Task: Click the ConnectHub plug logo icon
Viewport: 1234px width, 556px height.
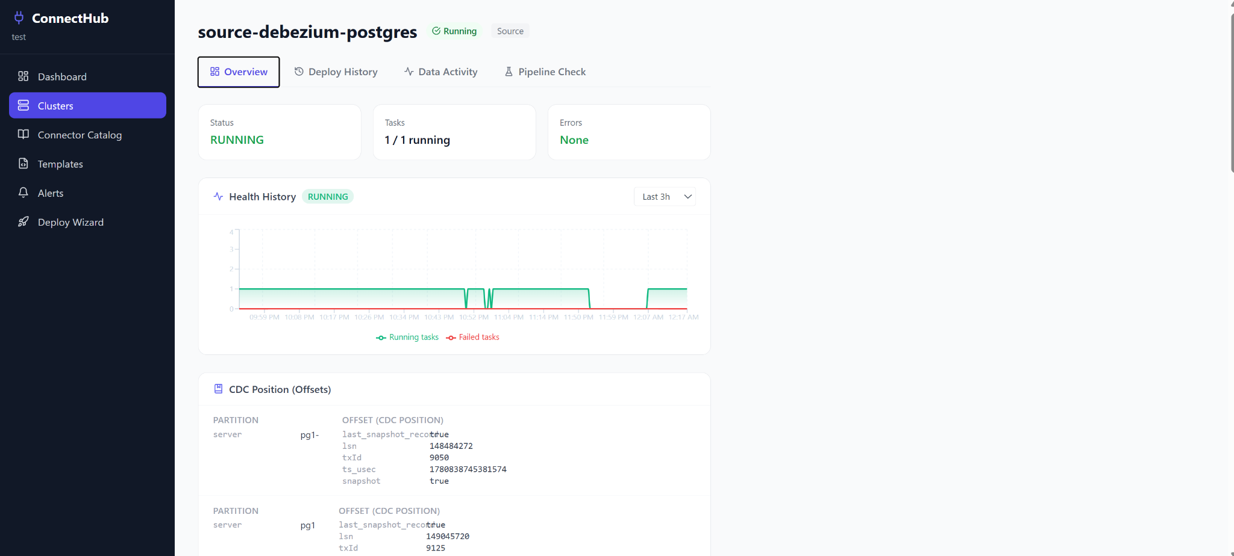Action: [19, 18]
